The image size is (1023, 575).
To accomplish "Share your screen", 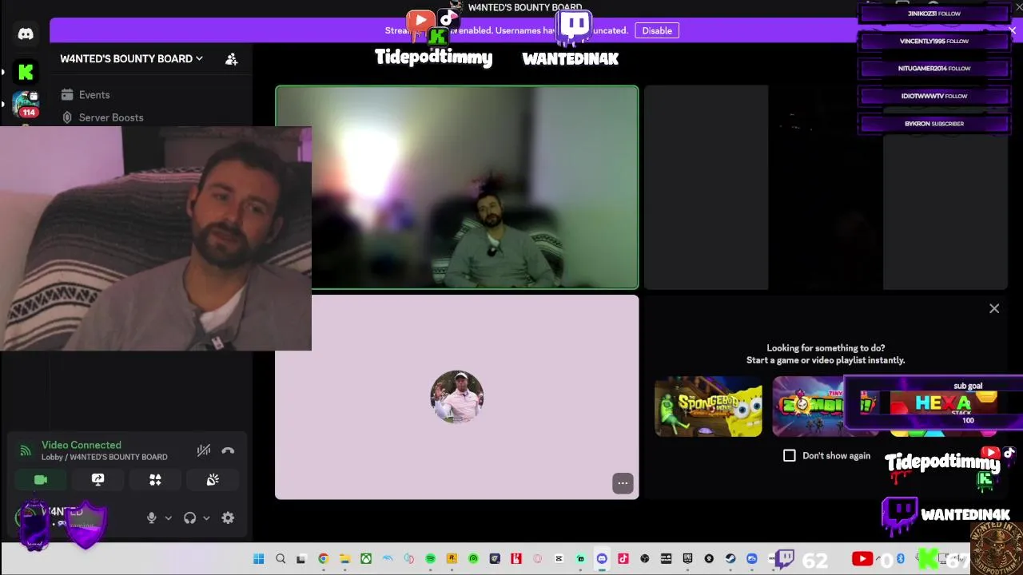I will pyautogui.click(x=98, y=479).
